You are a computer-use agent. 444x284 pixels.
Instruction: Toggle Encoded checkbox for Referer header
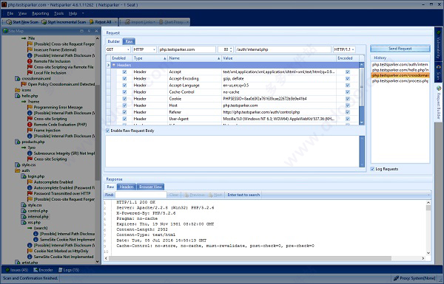(348, 112)
